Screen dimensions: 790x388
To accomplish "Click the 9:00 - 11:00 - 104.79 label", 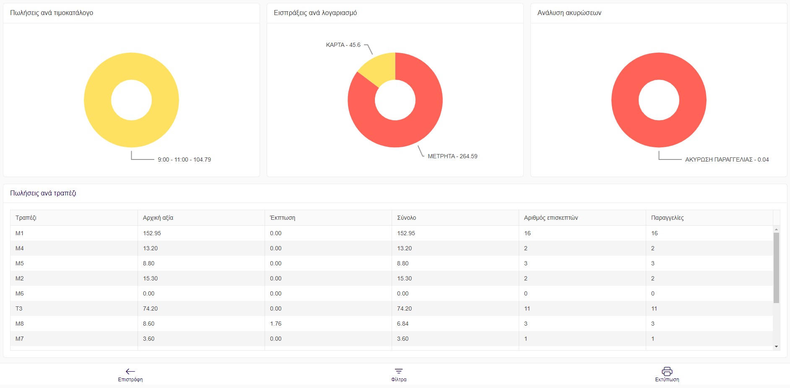I will pos(184,159).
